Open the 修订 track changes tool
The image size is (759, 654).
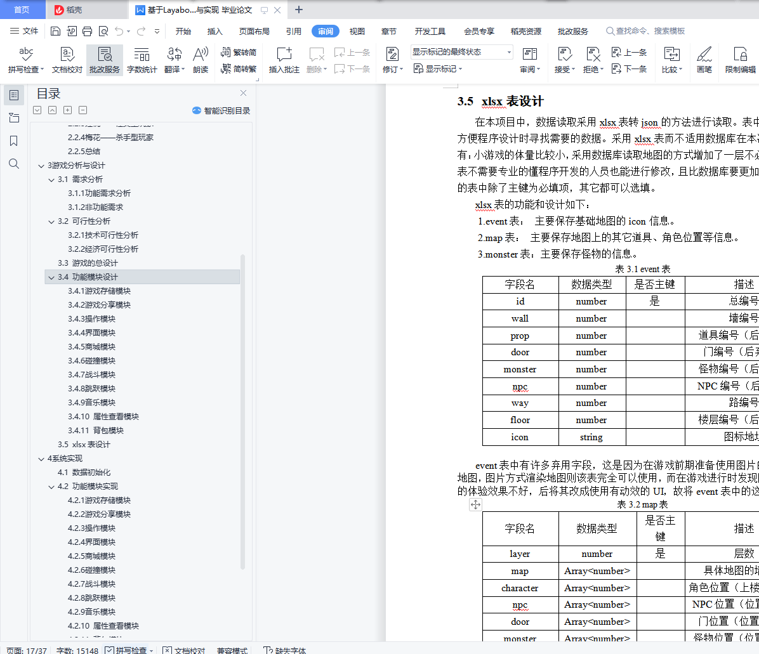pyautogui.click(x=393, y=60)
